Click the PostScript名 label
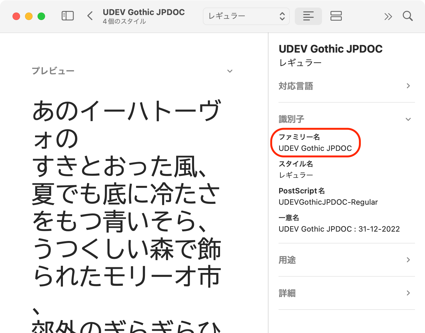 302,191
